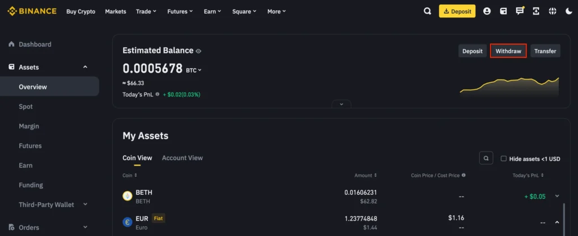Open the wallet icon in header
Screen dimensions: 578x236
(503, 11)
